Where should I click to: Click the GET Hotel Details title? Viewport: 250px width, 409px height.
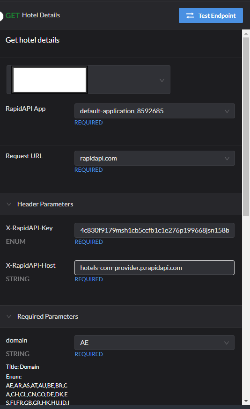pos(33,15)
